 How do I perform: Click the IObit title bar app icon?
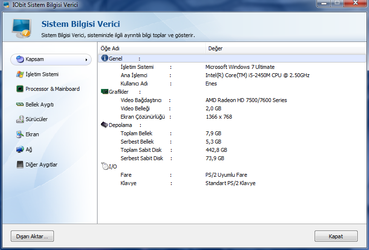click(6, 4)
